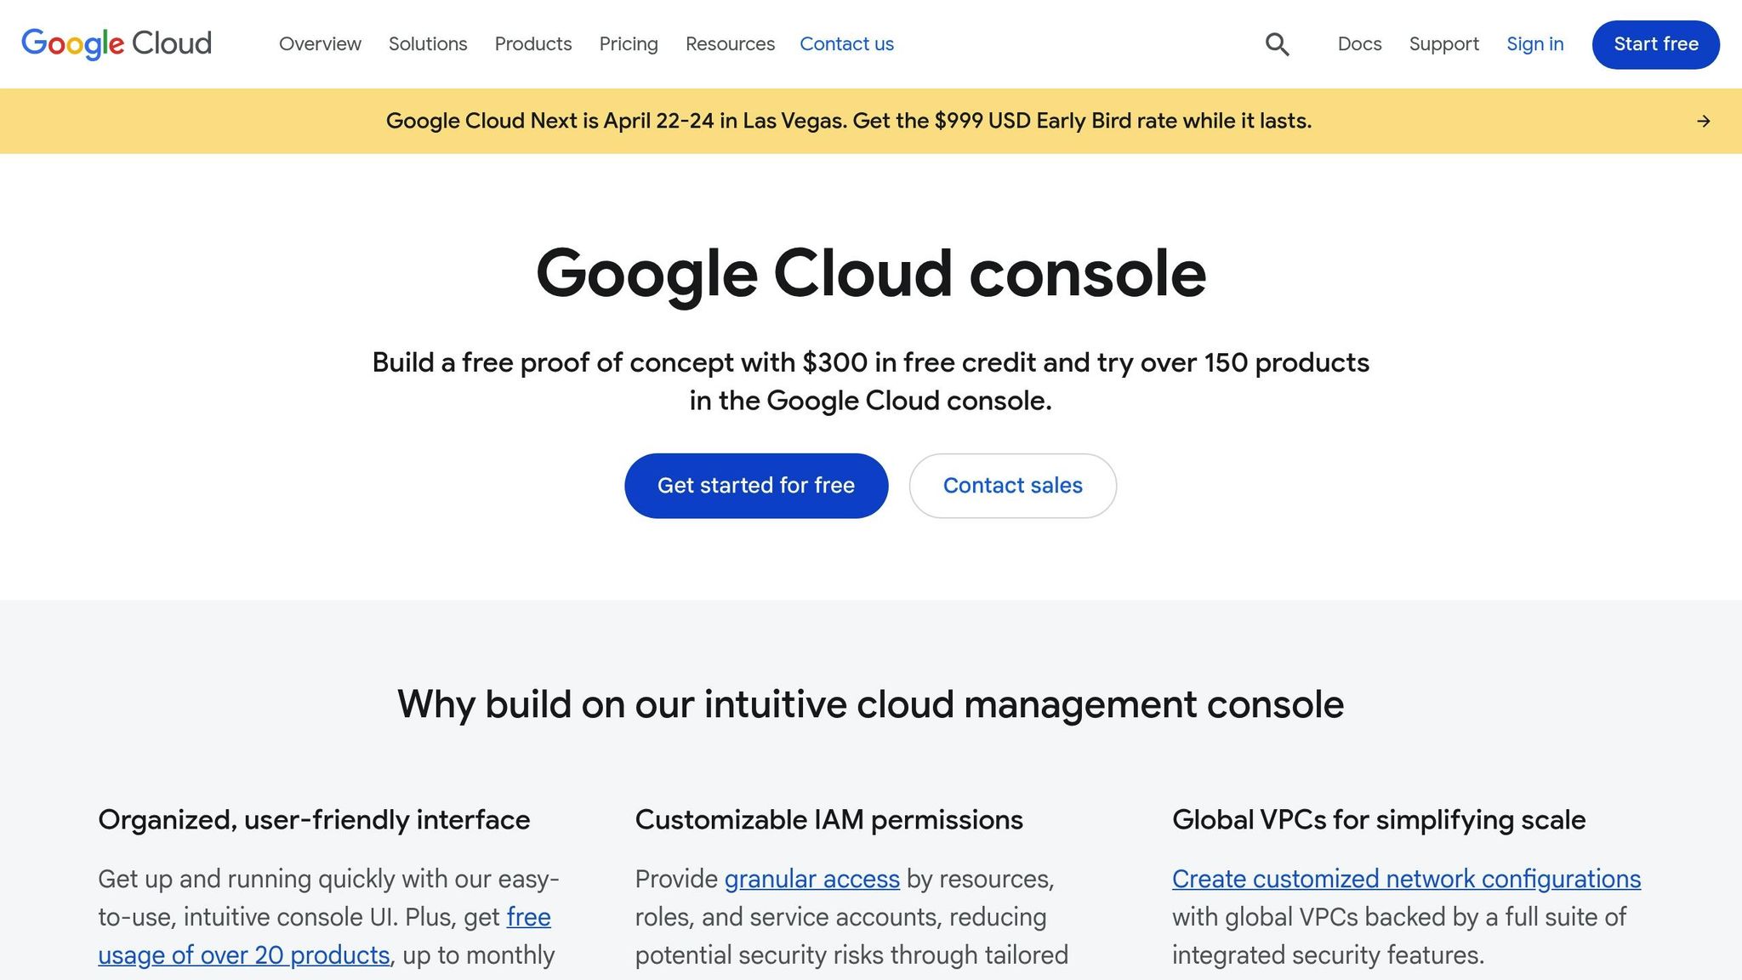Open the Resources navigation menu
This screenshot has height=980, width=1742.
tap(729, 44)
